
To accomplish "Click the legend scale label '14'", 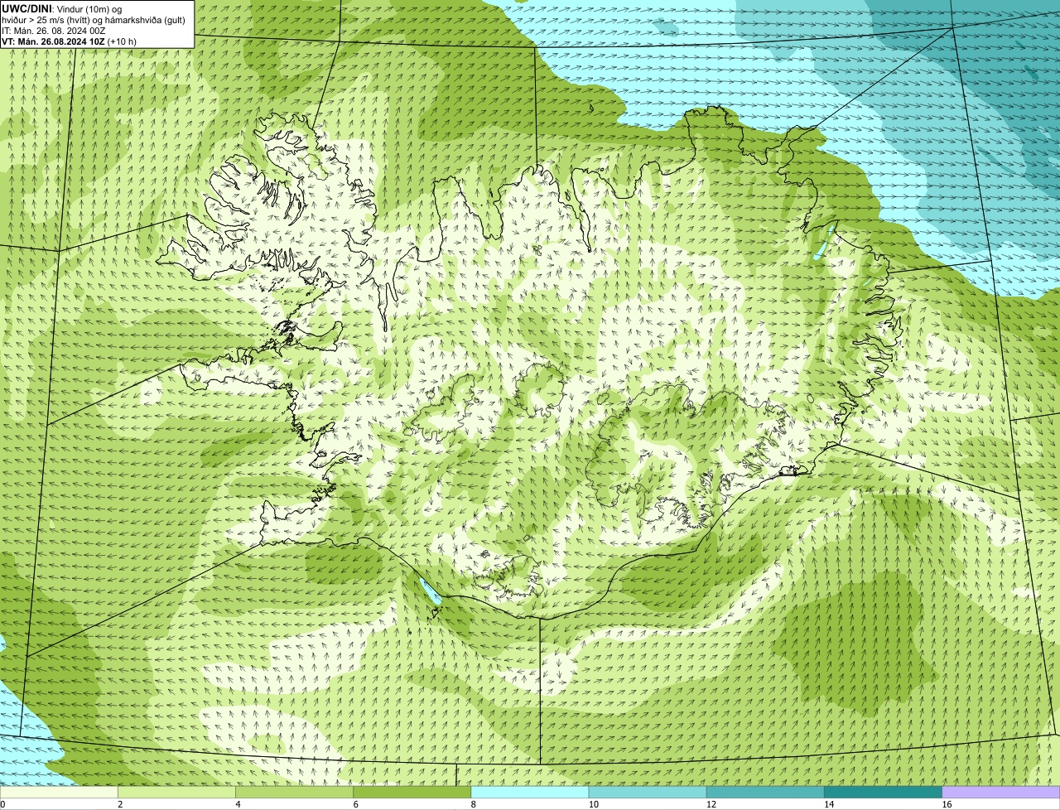I will tap(829, 804).
